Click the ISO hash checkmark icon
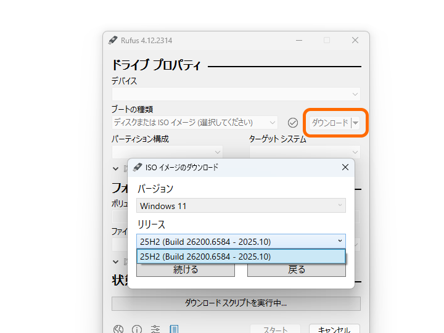Viewport: 444px width, 333px height. [x=293, y=123]
